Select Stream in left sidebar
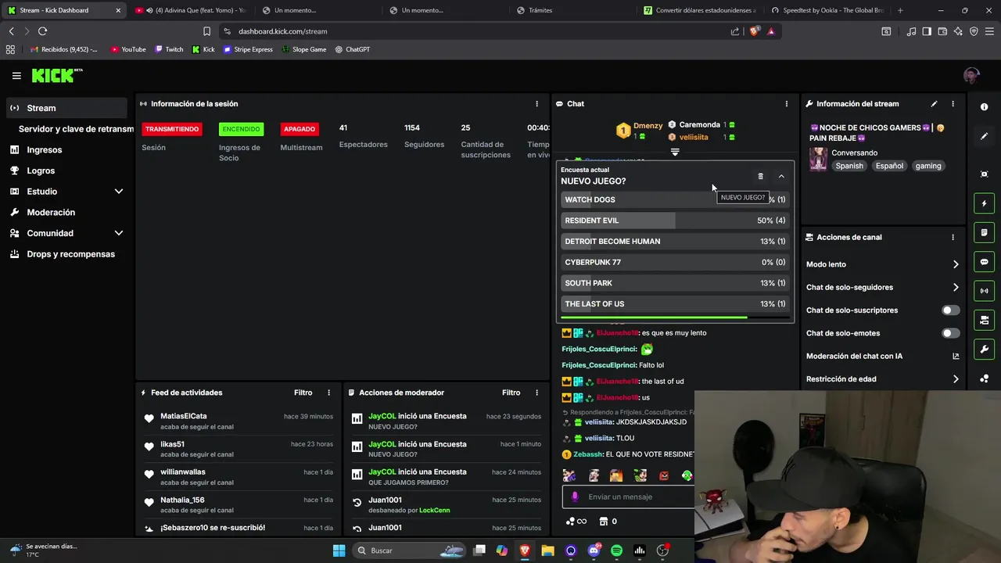The height and width of the screenshot is (563, 1001). [66, 108]
